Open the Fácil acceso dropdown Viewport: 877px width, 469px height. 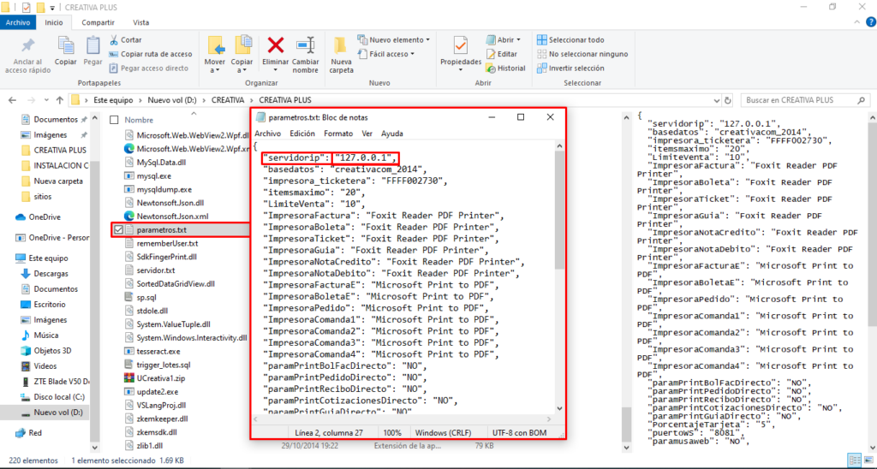386,54
